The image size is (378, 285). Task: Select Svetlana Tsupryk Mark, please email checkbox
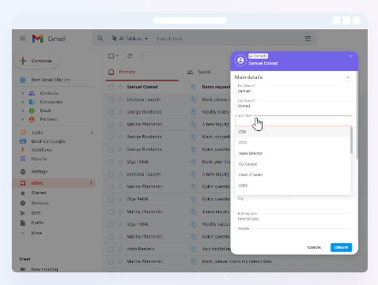tap(111, 99)
